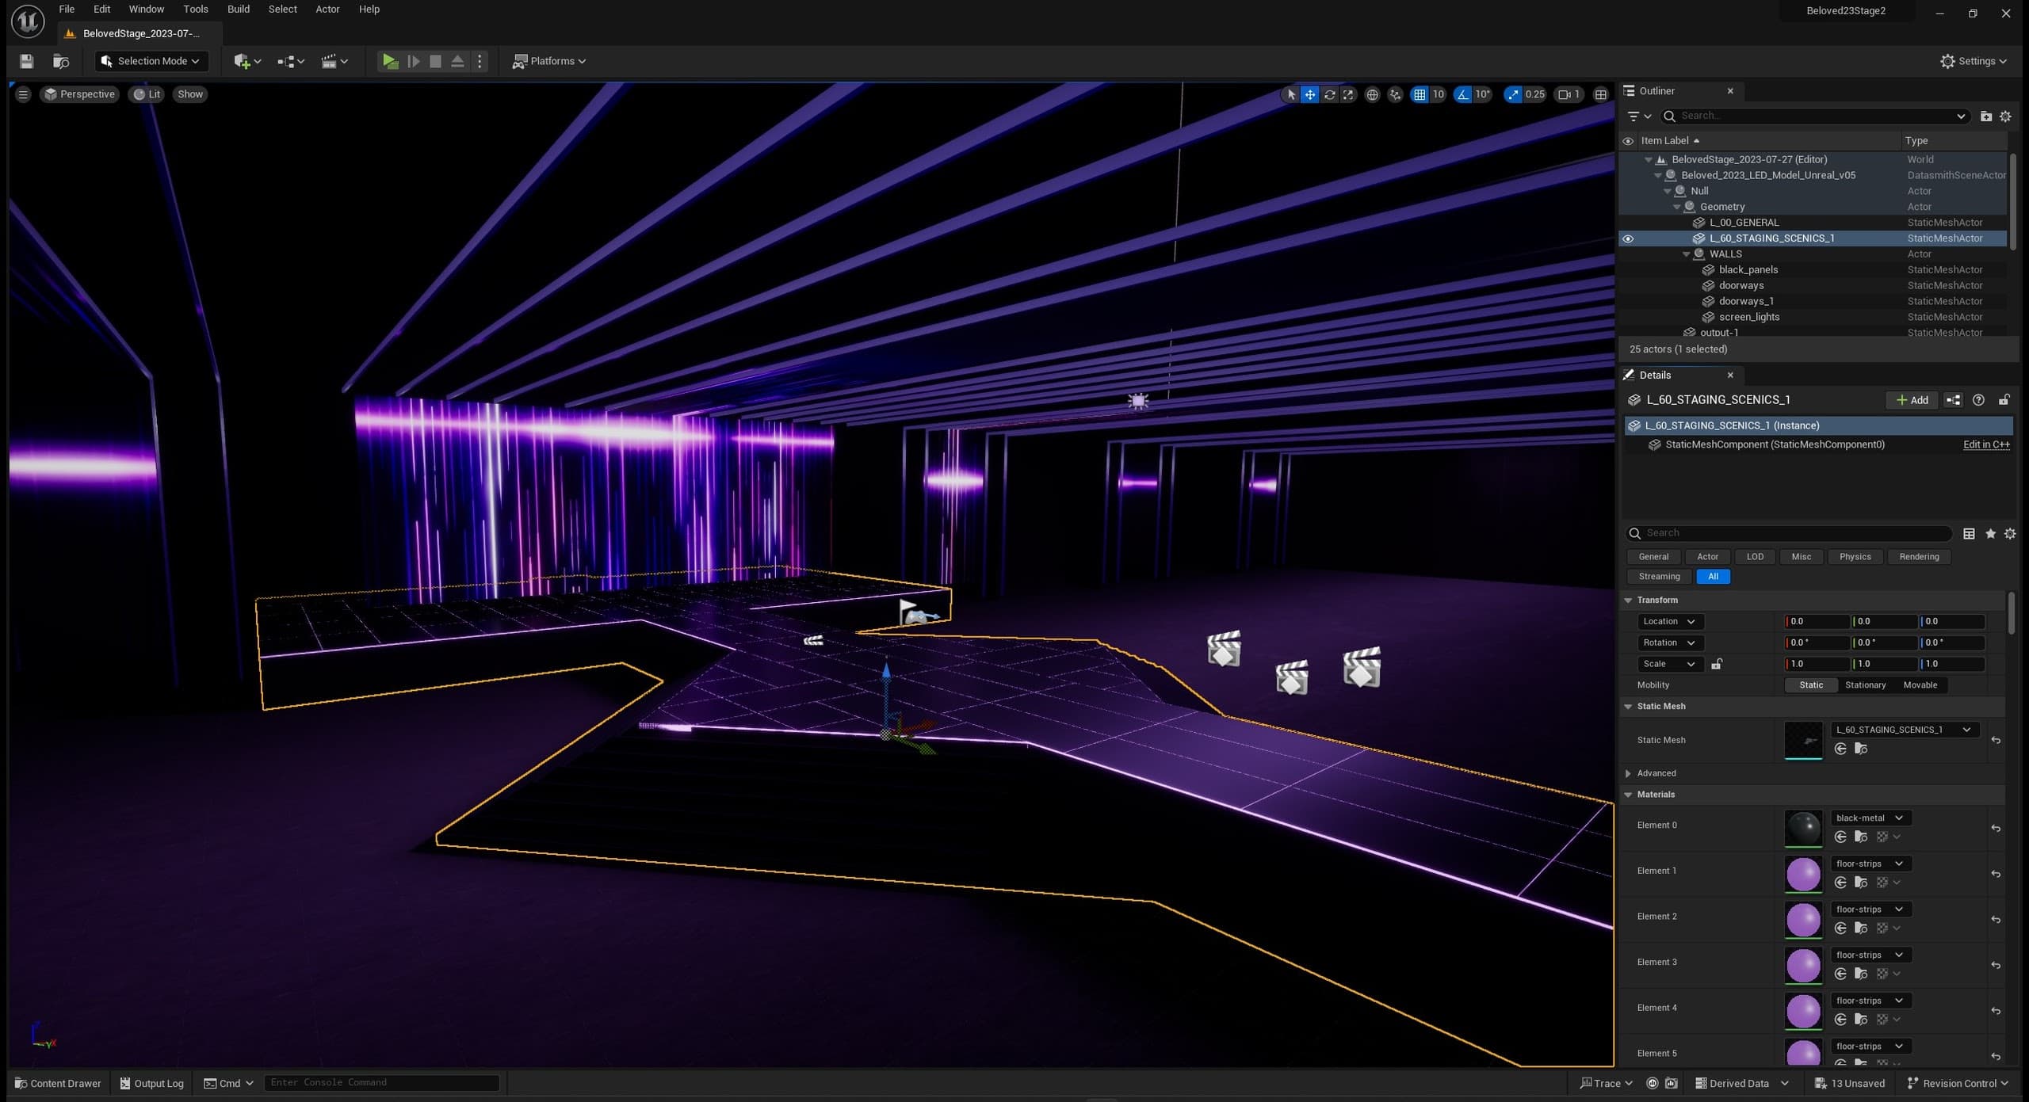This screenshot has width=2029, height=1102.
Task: Save the current level with the disk icon
Action: coord(26,61)
